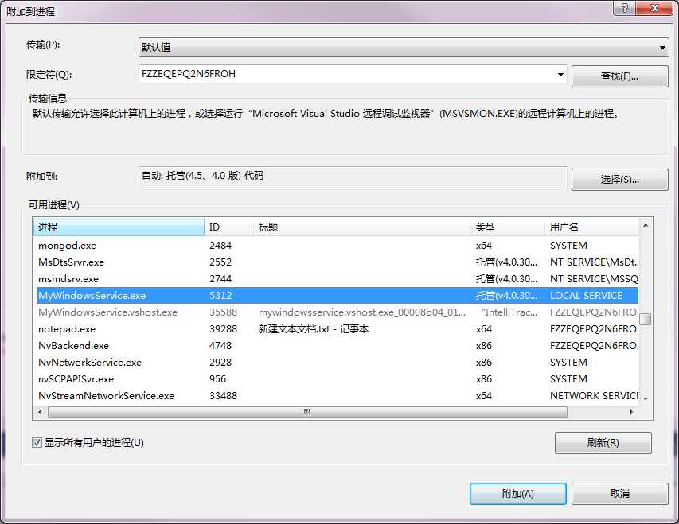
Task: Select the NvNetworkService.exe process row
Action: 338,362
